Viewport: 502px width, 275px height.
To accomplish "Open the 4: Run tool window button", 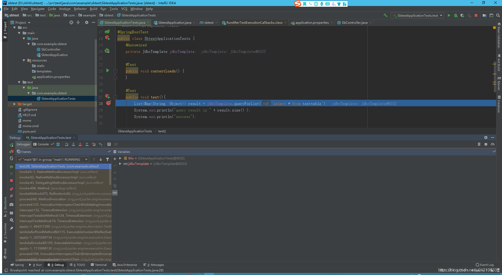I will click(35, 265).
